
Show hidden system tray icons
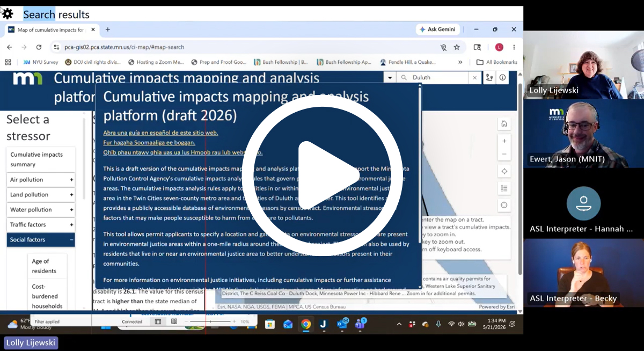click(x=399, y=324)
